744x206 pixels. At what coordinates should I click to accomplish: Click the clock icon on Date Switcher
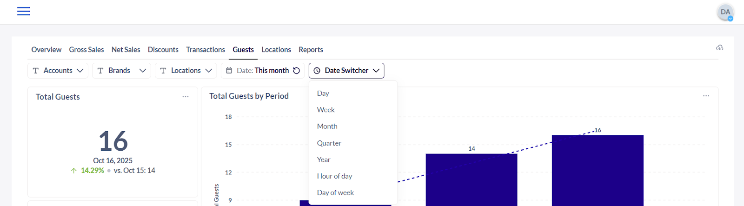tap(317, 71)
